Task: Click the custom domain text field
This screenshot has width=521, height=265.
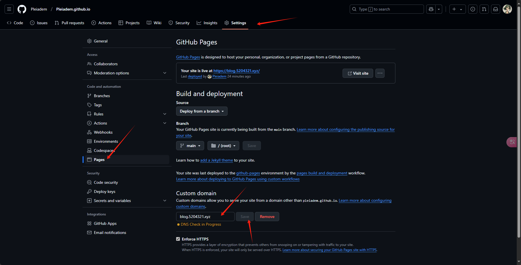Action: tap(205, 217)
